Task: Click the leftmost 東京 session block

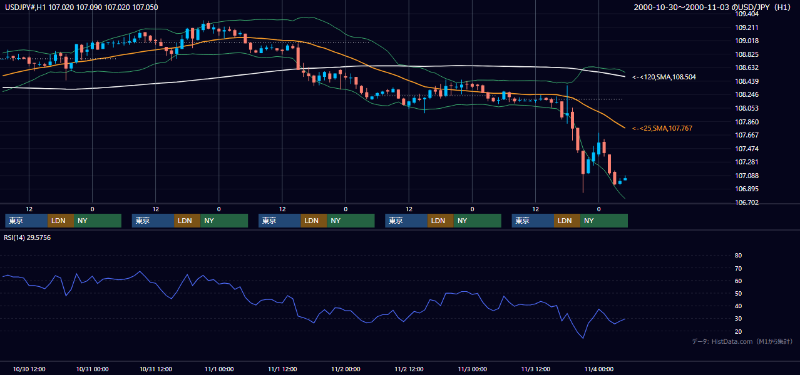Action: 26,221
